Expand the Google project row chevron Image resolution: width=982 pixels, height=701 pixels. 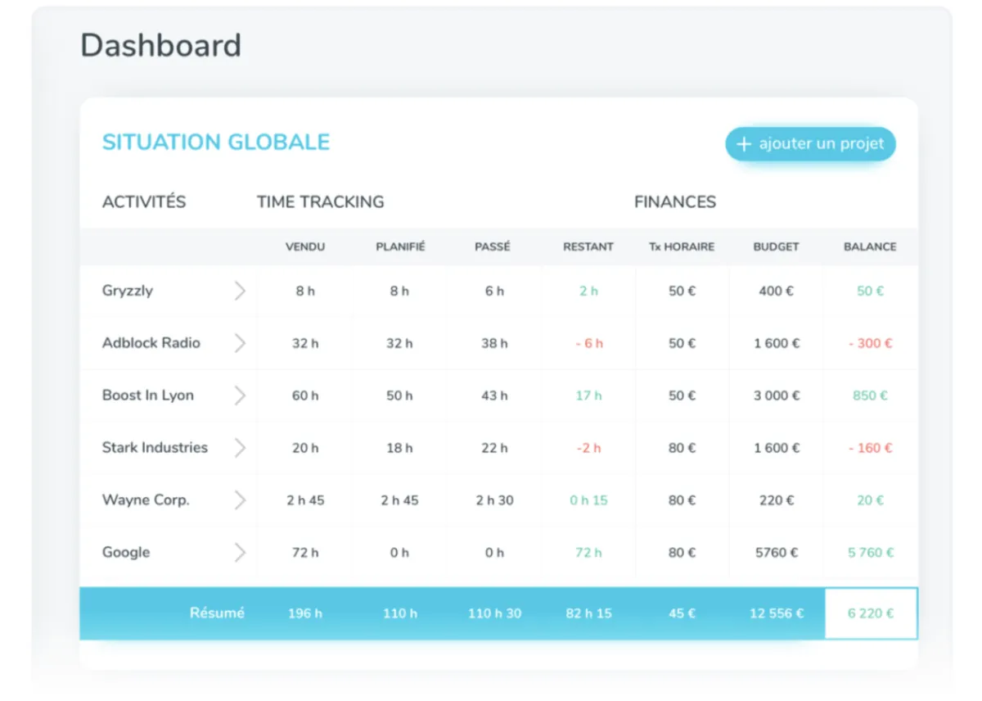pyautogui.click(x=240, y=553)
